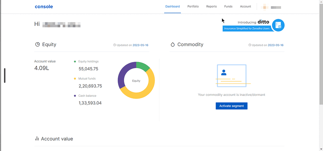Click the ditto insurance clipboard icon
Screen dimensions: 323x151
pos(278,25)
